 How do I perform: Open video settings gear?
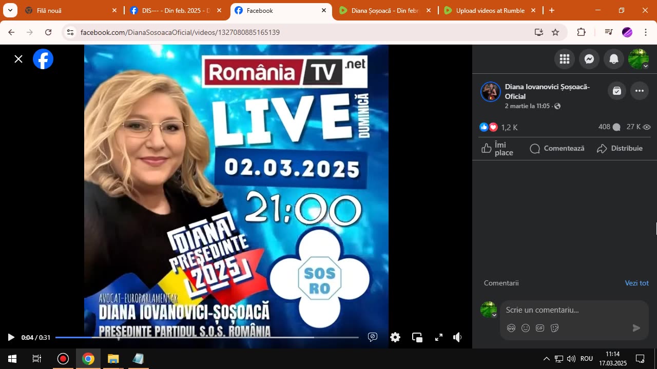(395, 337)
